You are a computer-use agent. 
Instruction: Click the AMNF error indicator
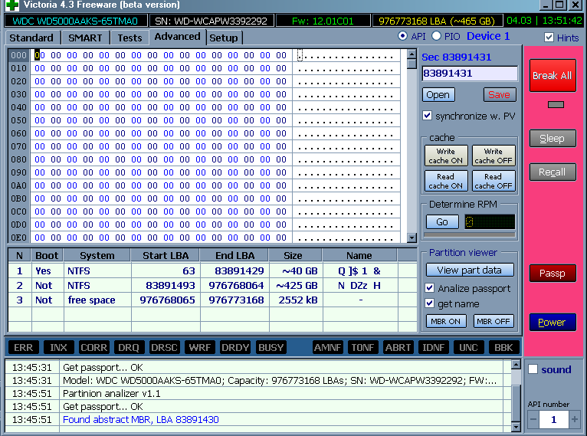click(x=327, y=347)
